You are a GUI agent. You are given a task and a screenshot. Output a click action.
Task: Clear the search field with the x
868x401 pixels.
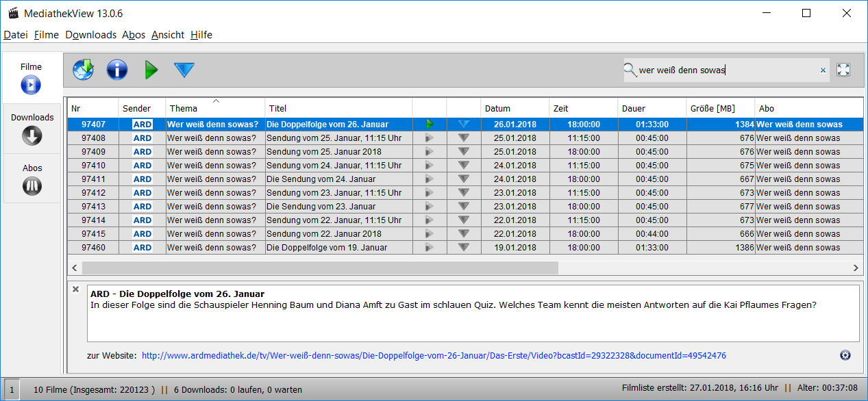click(823, 70)
